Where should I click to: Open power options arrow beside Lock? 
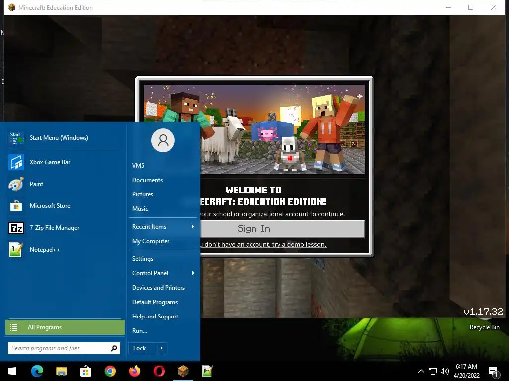point(162,348)
